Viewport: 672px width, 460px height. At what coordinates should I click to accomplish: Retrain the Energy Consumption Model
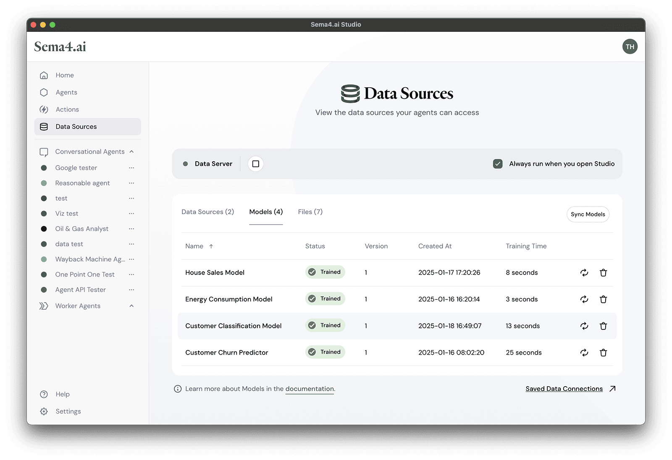coord(584,299)
